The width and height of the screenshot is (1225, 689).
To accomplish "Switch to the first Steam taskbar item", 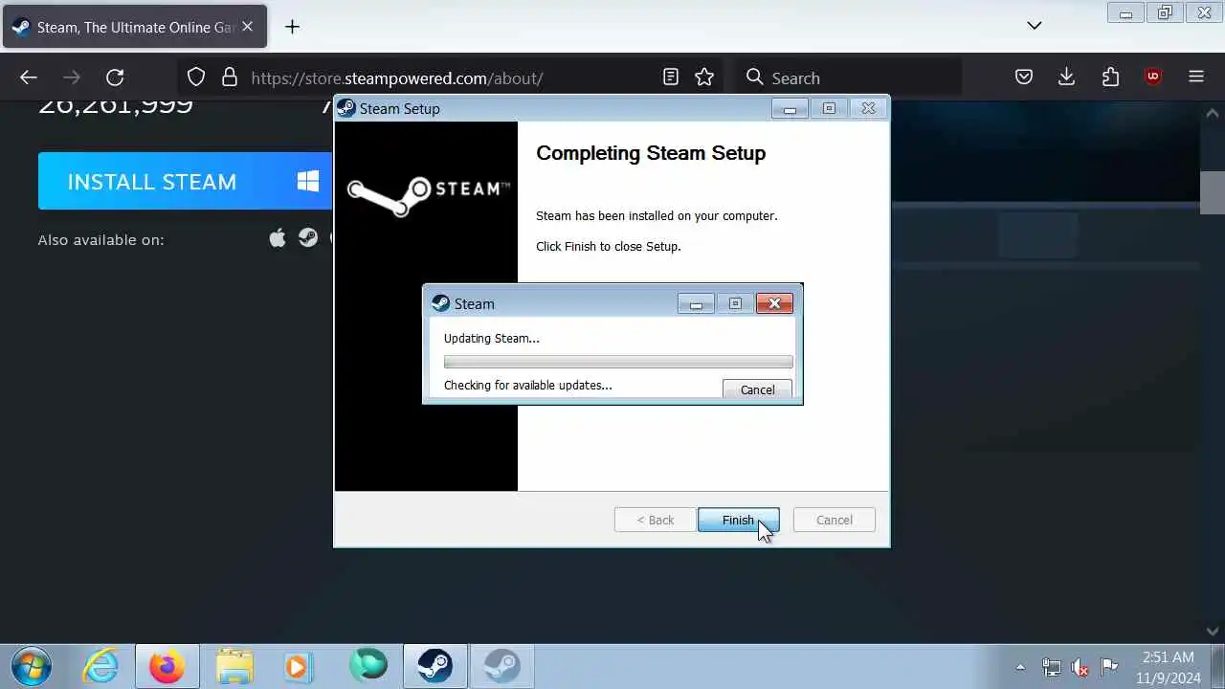I will (434, 666).
